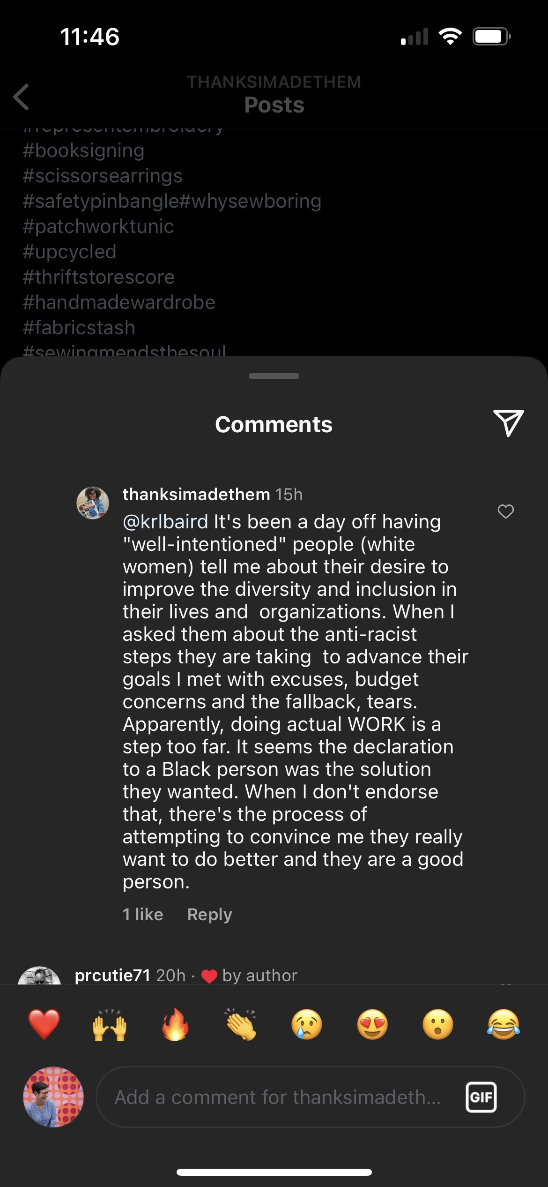This screenshot has width=548, height=1187.
Task: Tap the comments sheet drag handle
Action: 274,376
